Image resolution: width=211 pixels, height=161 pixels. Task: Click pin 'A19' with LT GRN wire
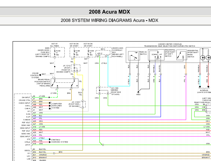tap(34, 127)
